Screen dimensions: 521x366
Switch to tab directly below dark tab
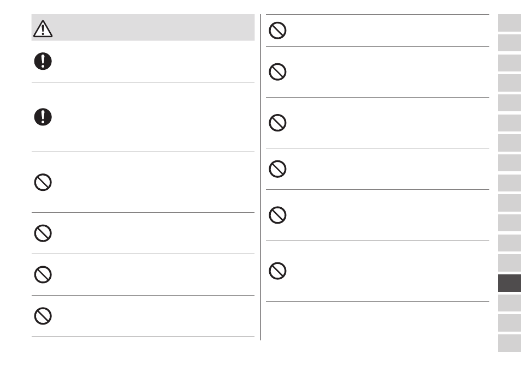510,303
